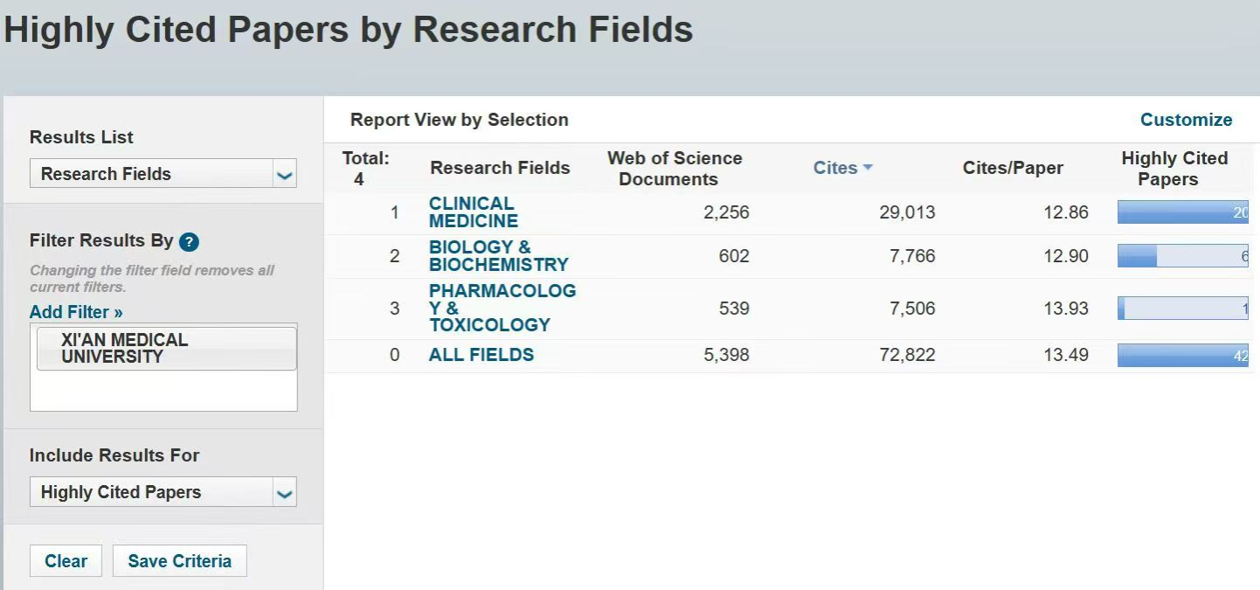Click Biology & Biochemistry highly cited bar
This screenshot has height=590, width=1260.
pyautogui.click(x=1183, y=255)
